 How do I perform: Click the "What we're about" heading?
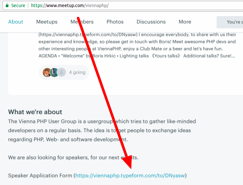pos(35,112)
